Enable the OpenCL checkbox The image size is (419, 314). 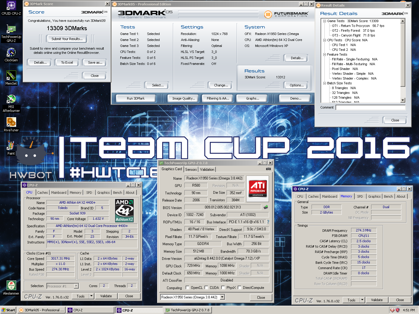pos(187,288)
